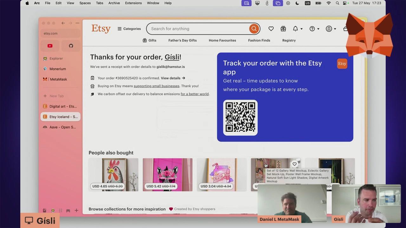
Task: Click the email gislik@hamstur.is
Action: tap(171, 67)
